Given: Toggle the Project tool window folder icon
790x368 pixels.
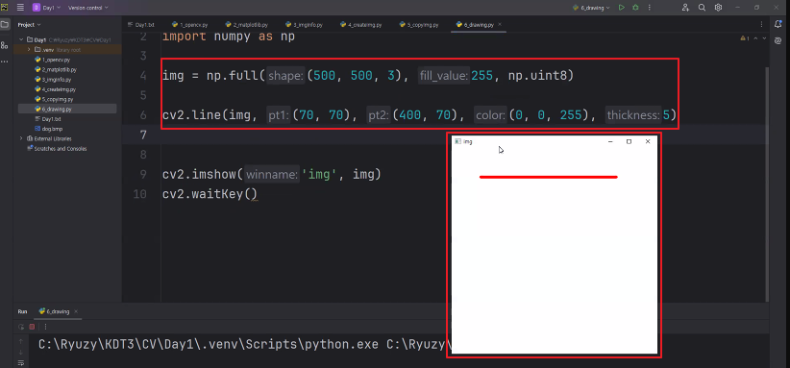Looking at the screenshot, I should [5, 24].
